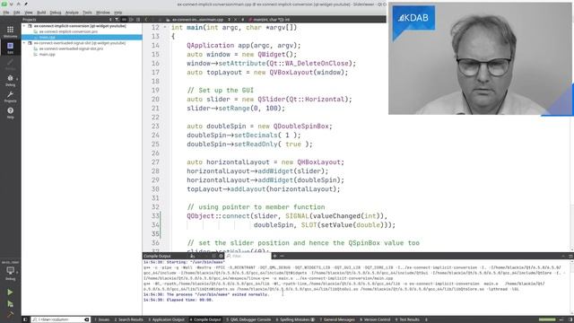Image resolution: width=574 pixels, height=323 pixels.
Task: Fold the main function at line 12
Action: pos(165,28)
